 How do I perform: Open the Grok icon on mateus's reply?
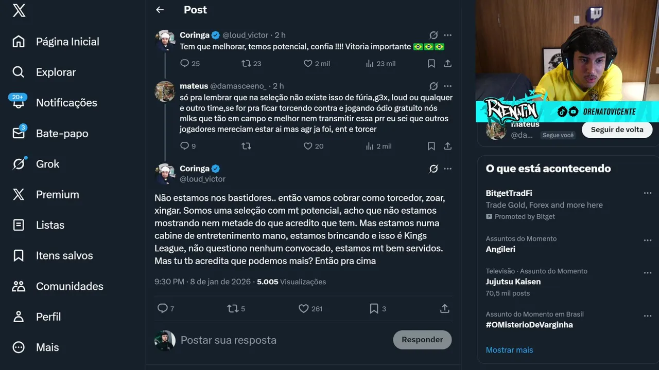tap(433, 86)
